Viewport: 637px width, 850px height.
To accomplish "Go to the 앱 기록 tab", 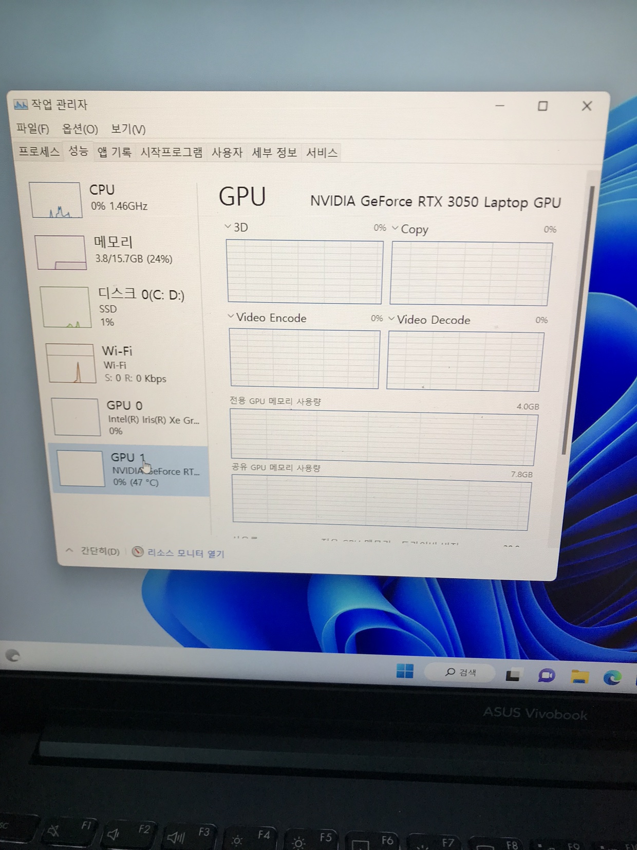I will 115,152.
